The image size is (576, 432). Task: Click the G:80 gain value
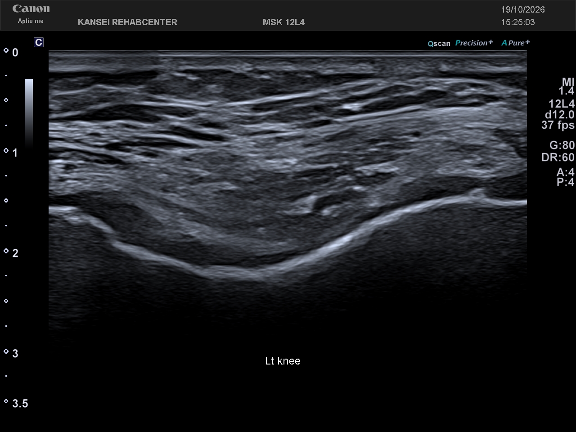tap(562, 145)
